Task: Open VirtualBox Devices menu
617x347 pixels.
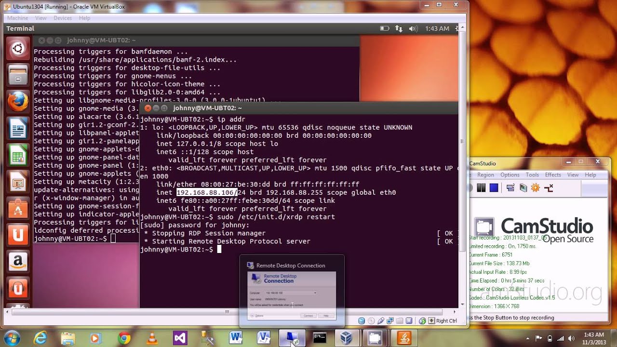Action: (63, 18)
